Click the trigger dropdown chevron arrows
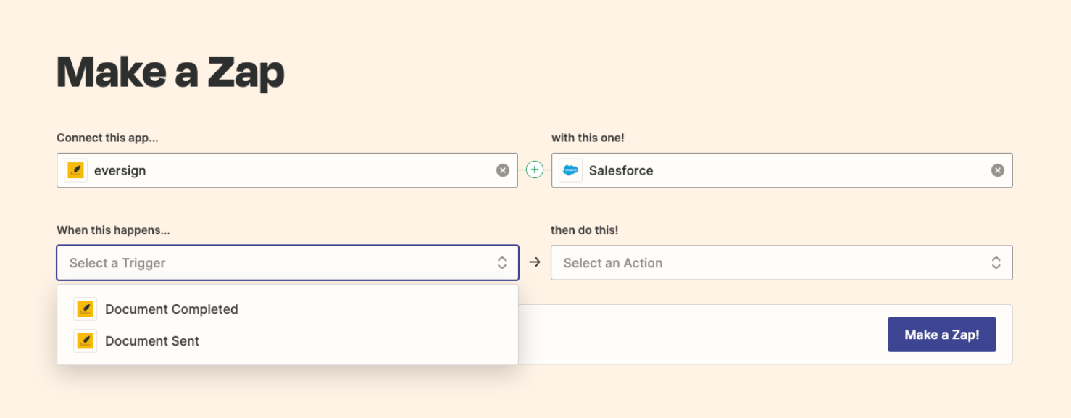Image resolution: width=1071 pixels, height=418 pixels. [x=501, y=263]
